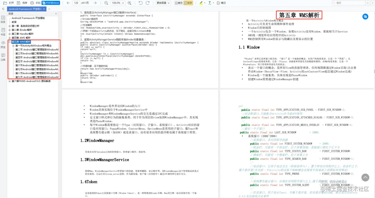The width and height of the screenshot is (375, 198).
Task: Collapse sidebar with the arrow icon
Action: click(3, 9)
